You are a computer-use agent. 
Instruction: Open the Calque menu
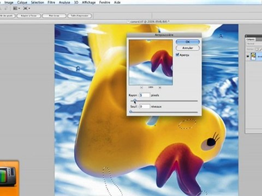[x=22, y=2]
